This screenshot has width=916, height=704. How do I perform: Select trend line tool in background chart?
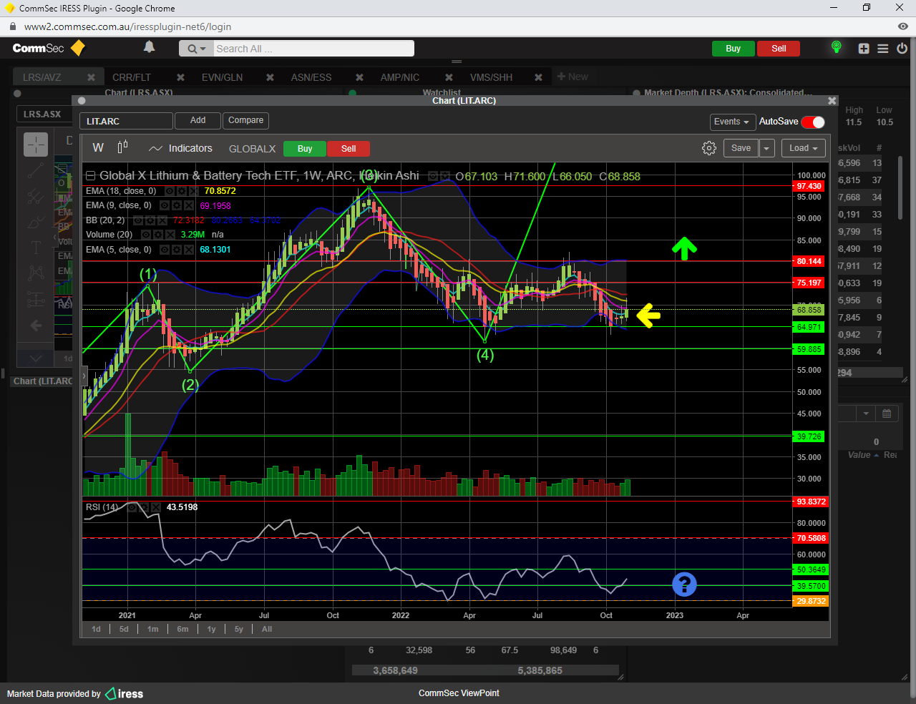[36, 170]
